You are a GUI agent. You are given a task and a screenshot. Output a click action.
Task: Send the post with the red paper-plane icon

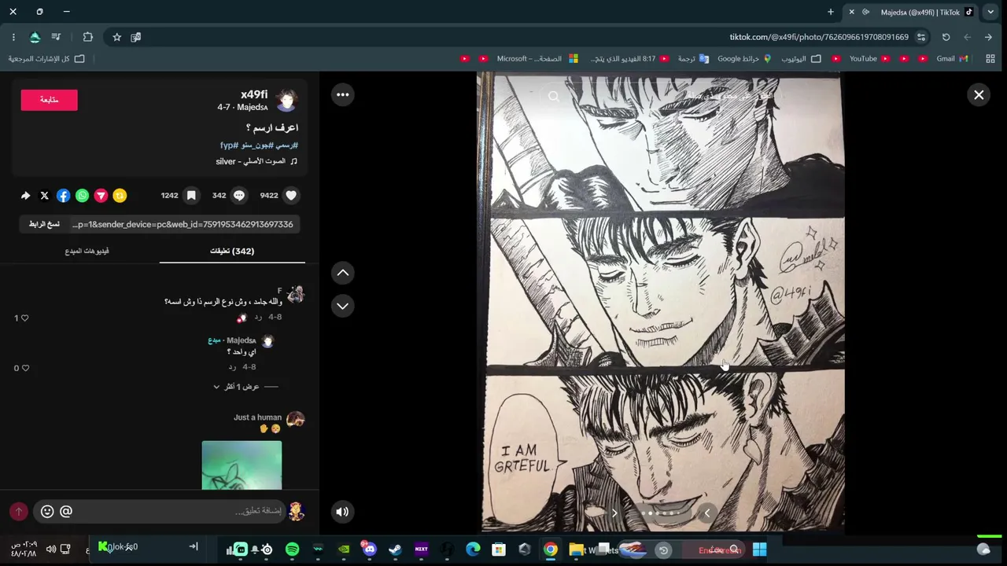[x=101, y=196]
